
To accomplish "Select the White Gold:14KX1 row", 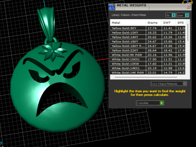I will click(x=148, y=68).
